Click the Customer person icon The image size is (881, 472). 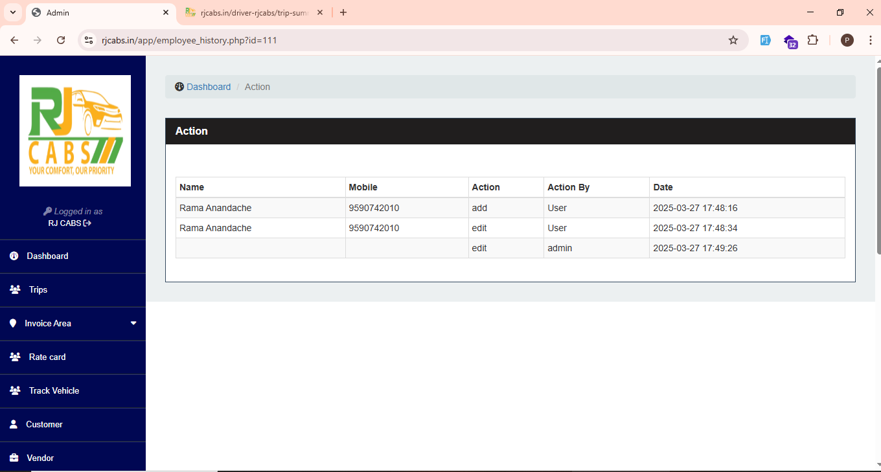tap(14, 424)
